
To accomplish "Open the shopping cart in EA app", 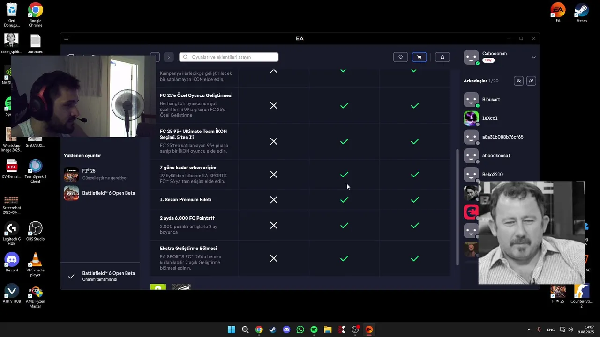I will [x=419, y=57].
